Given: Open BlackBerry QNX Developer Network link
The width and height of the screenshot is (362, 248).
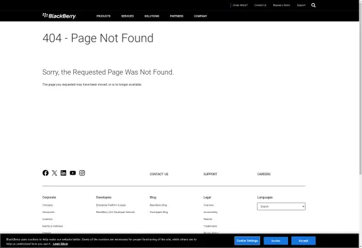Looking at the screenshot, I should [115, 212].
